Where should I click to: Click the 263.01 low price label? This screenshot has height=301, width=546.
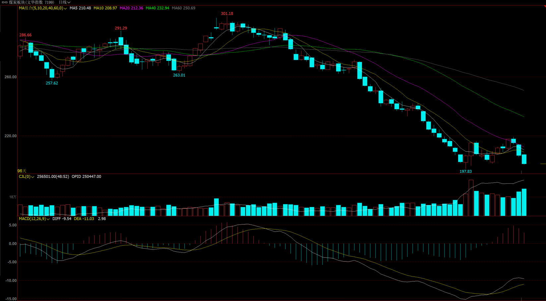point(179,75)
